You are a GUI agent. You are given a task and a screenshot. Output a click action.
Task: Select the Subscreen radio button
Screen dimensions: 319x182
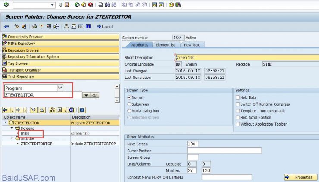click(129, 104)
